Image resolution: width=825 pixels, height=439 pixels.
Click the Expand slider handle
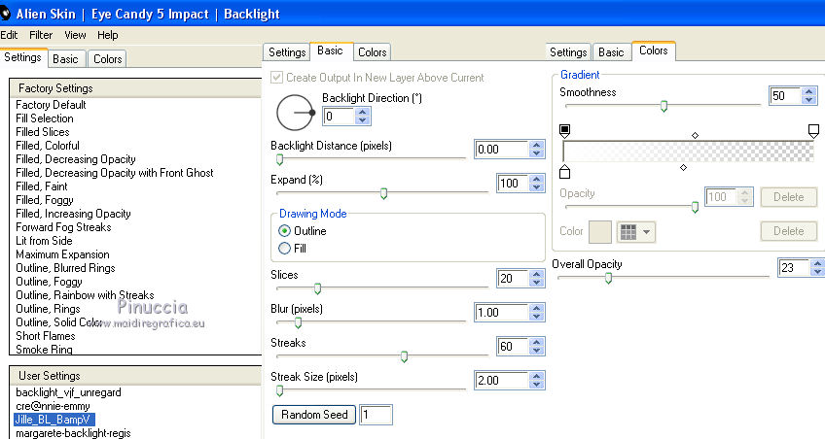[383, 194]
